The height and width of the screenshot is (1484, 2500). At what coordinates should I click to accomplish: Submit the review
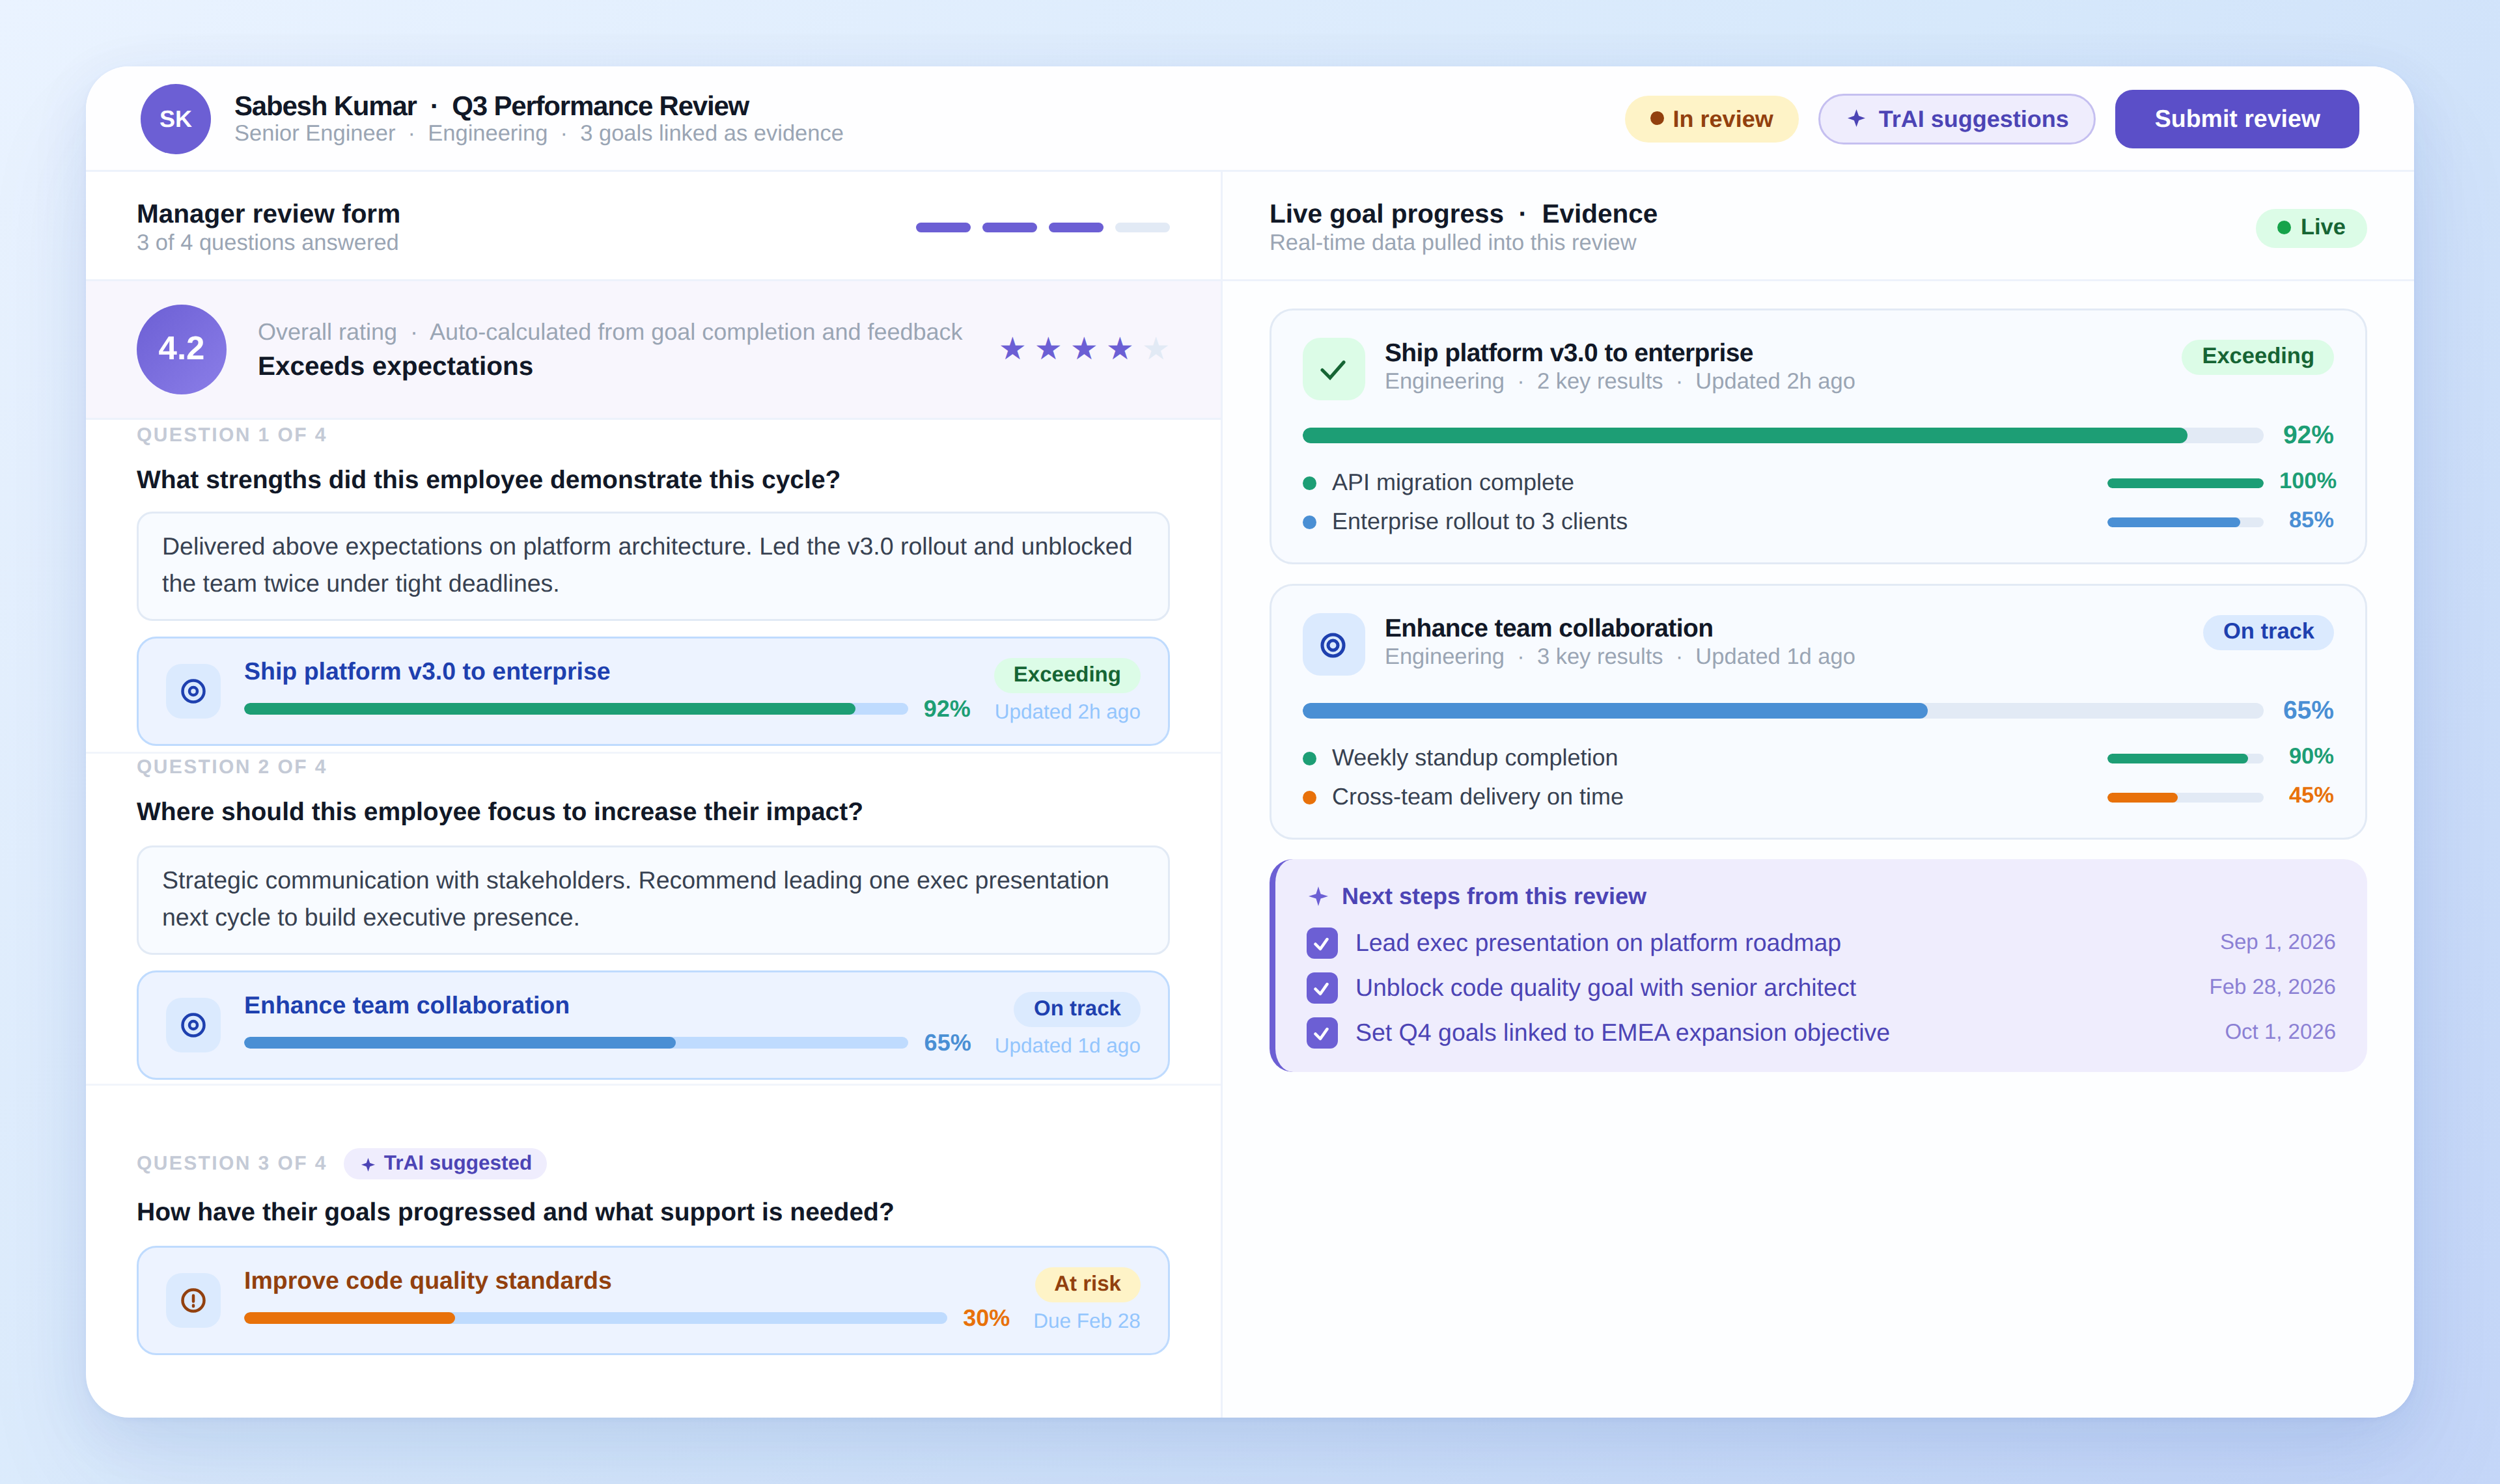2236,119
